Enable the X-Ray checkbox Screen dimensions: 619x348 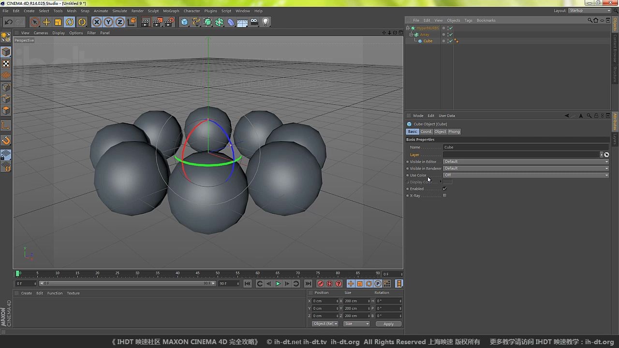click(x=444, y=195)
